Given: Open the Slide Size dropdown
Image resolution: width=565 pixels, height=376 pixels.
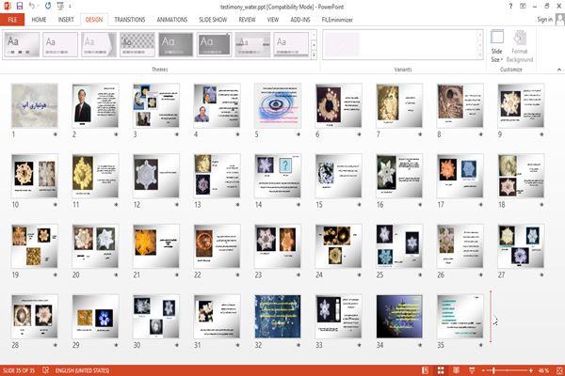Looking at the screenshot, I should [x=496, y=46].
